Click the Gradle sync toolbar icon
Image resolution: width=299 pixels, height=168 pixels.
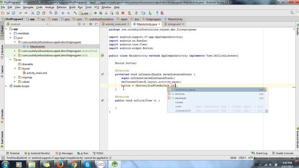tap(136, 13)
